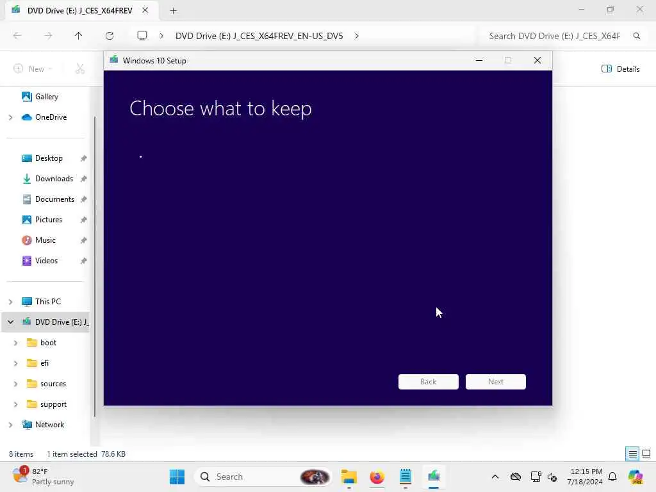Launch Firefox from the taskbar
Image resolution: width=656 pixels, height=492 pixels.
[377, 477]
